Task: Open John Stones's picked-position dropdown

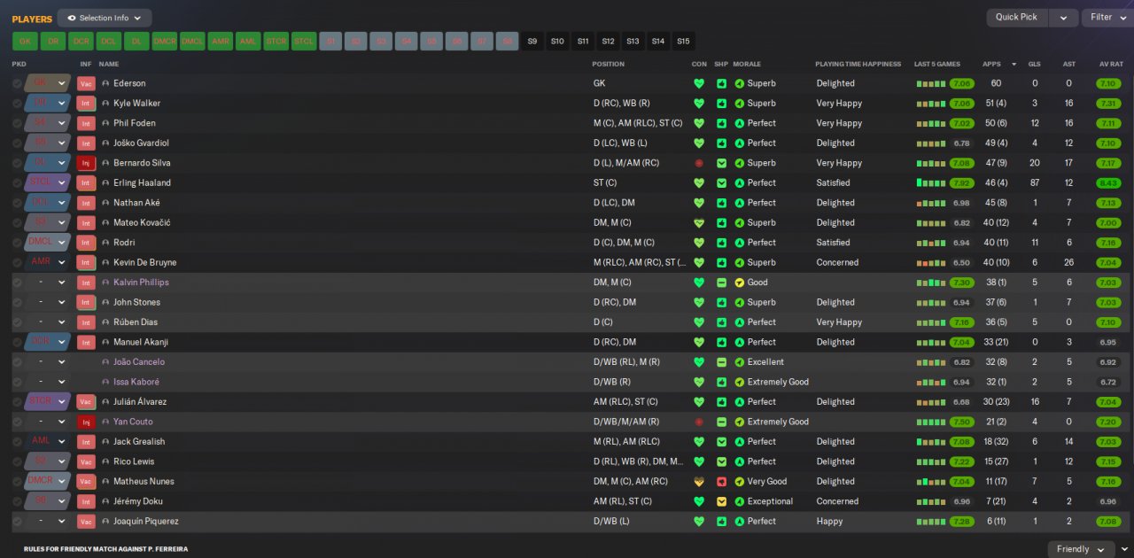Action: [x=47, y=303]
